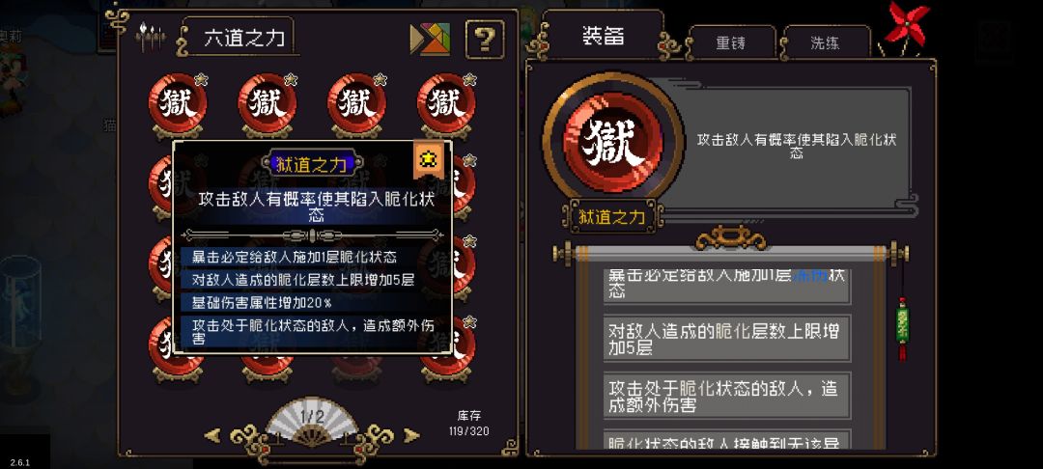Open the question mark help button

click(x=484, y=40)
